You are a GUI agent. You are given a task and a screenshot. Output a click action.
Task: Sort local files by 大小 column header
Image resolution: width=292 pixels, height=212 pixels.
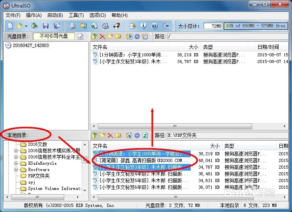[x=206, y=146]
